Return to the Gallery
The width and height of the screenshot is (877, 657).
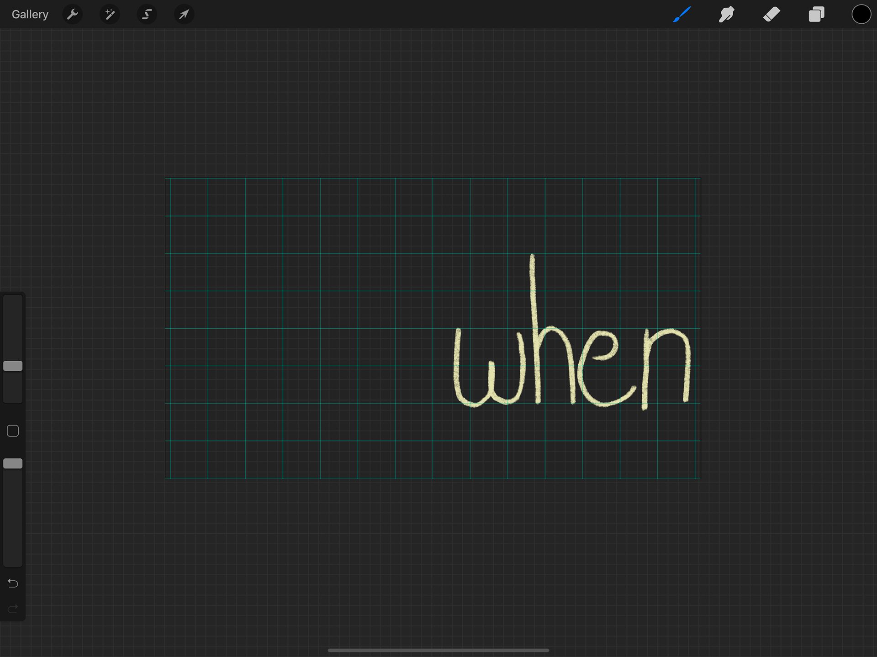pos(30,15)
